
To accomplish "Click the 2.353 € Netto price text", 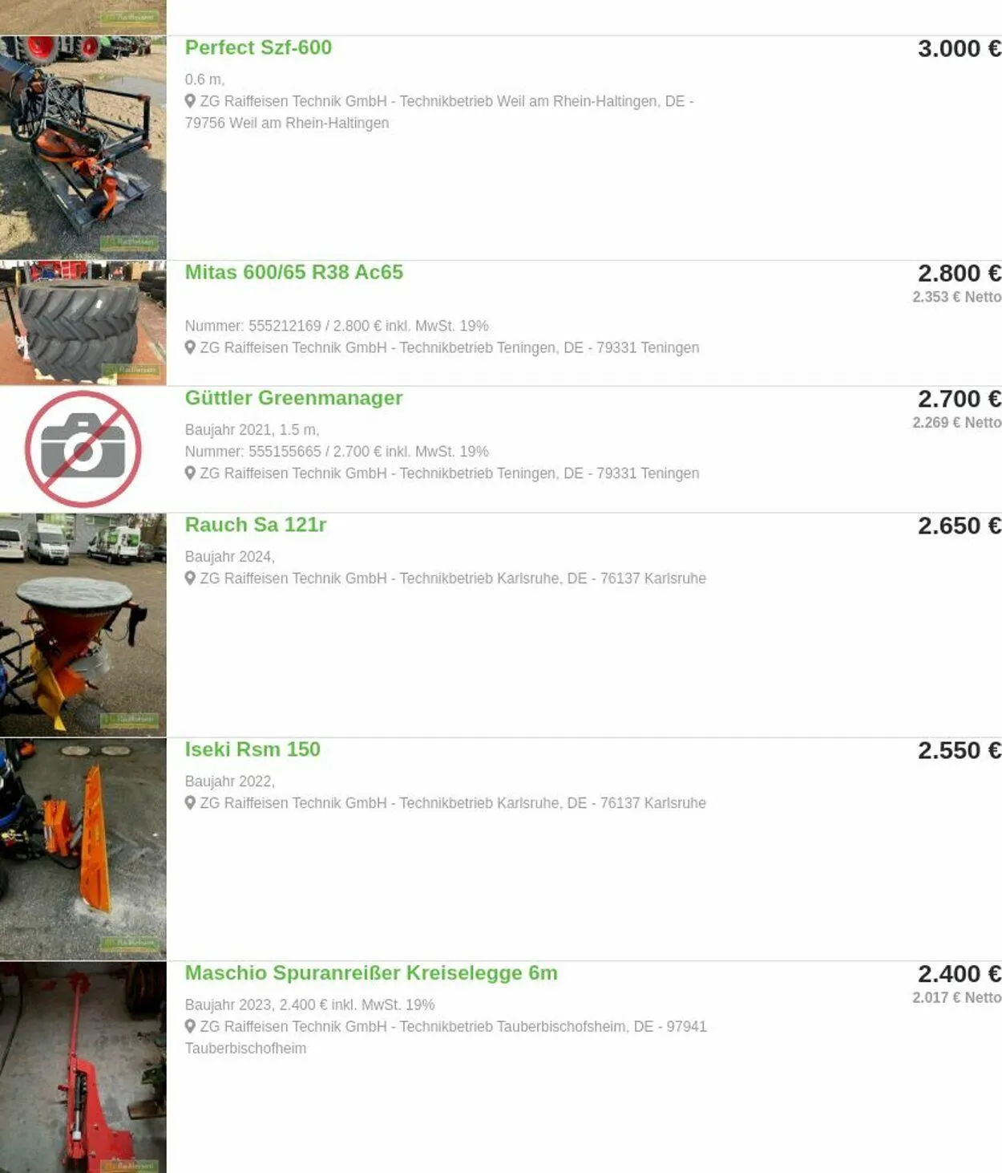I will pos(957,297).
